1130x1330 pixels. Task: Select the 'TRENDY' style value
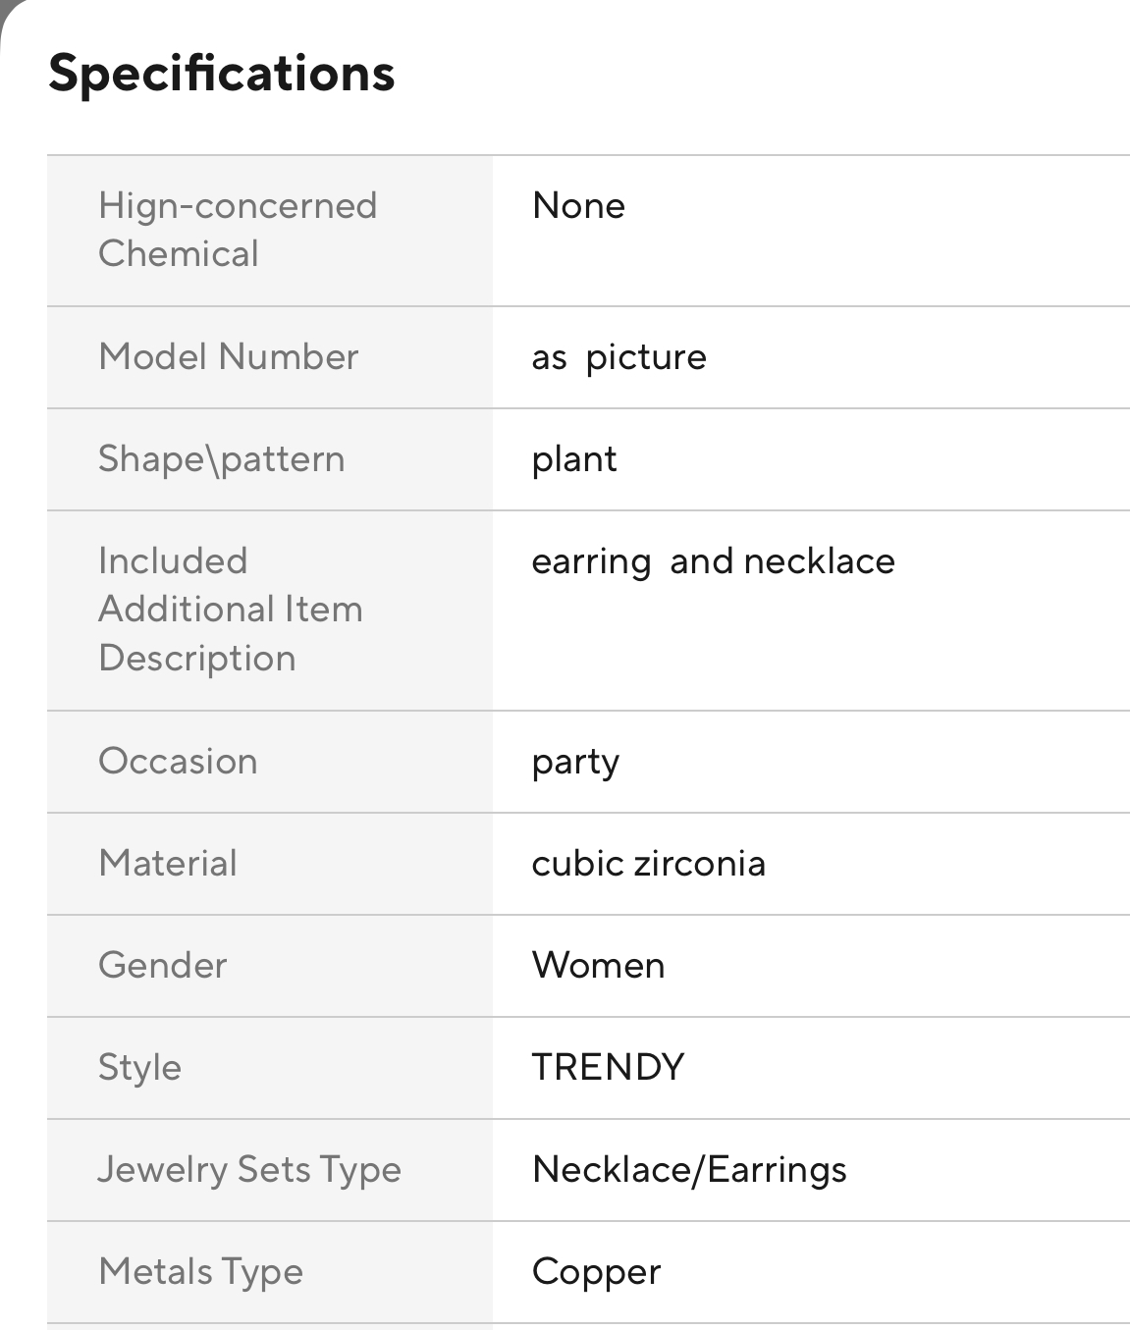point(608,1068)
